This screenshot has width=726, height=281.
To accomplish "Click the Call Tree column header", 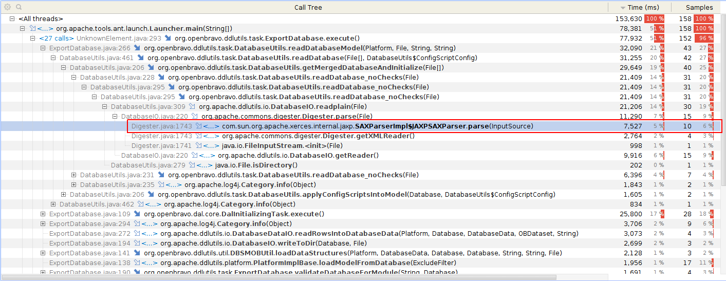I will click(x=308, y=7).
